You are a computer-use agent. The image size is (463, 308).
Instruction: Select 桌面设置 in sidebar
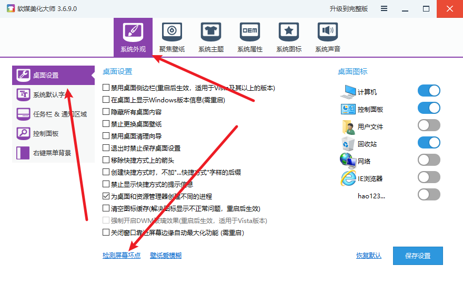pos(54,75)
